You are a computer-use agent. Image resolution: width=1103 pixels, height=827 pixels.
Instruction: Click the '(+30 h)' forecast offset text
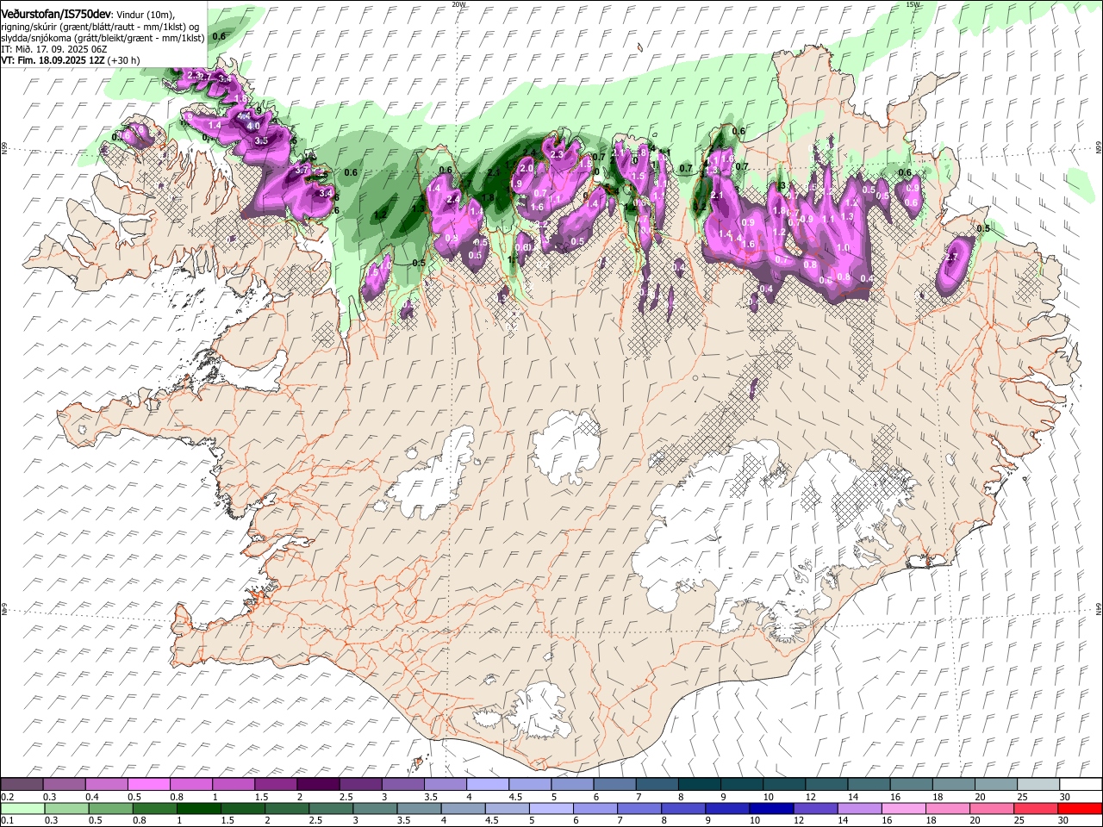(x=124, y=60)
